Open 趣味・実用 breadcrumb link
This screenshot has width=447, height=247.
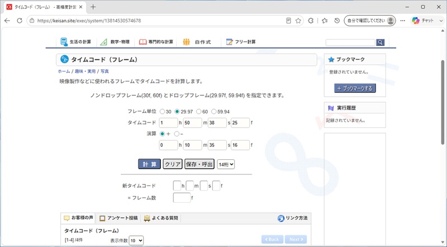[x=85, y=72]
